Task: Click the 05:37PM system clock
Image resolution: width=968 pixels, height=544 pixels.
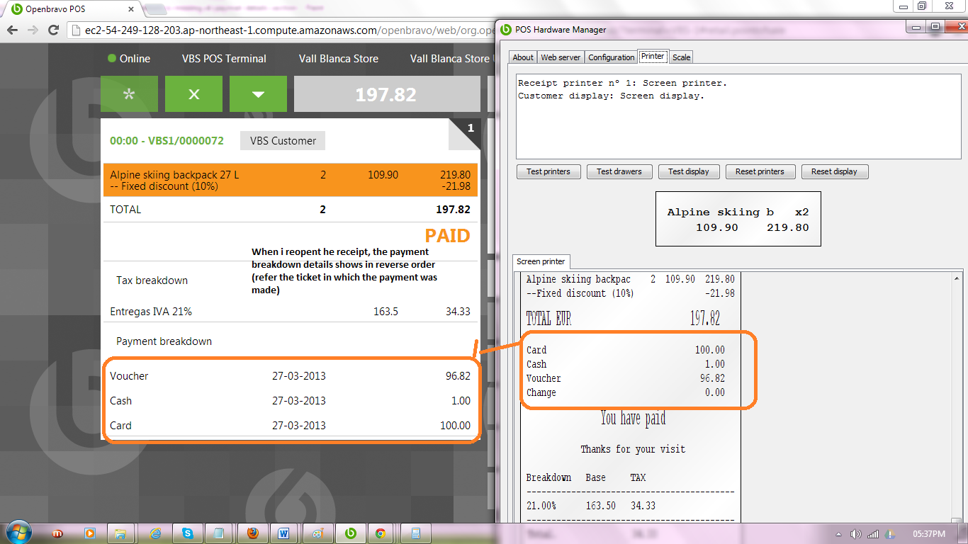Action: tap(929, 533)
